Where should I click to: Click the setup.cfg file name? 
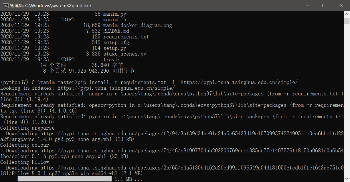click(116, 42)
